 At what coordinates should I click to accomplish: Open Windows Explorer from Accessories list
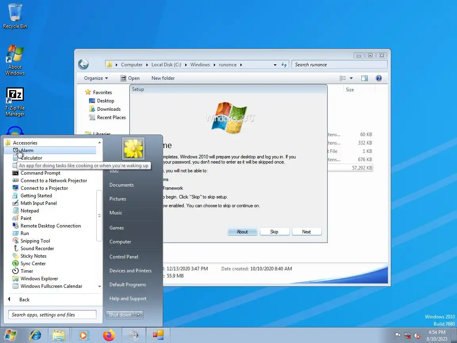[x=50, y=279]
